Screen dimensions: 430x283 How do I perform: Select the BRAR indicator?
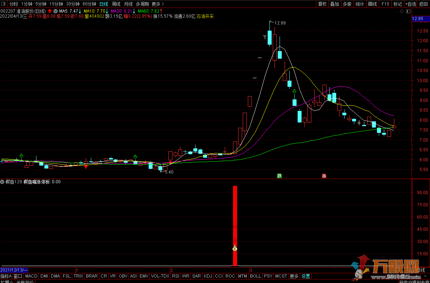92,276
